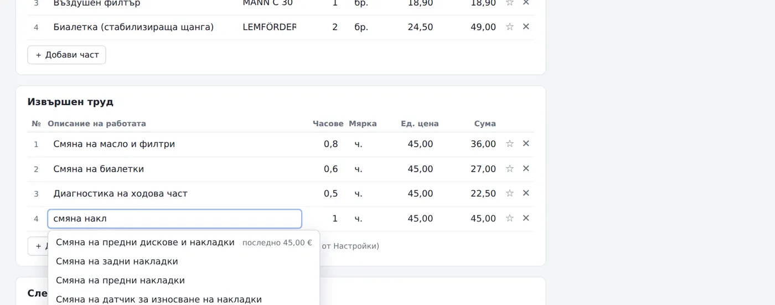Click part name Въздушен филтър
775x305 pixels.
point(97,3)
